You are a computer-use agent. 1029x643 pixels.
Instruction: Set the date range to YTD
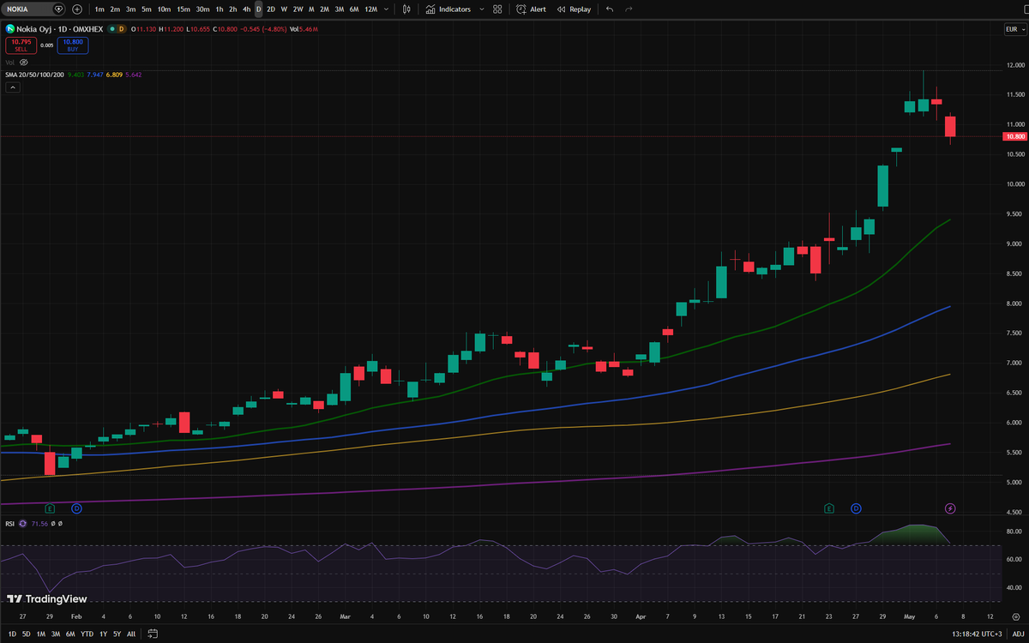(87, 634)
